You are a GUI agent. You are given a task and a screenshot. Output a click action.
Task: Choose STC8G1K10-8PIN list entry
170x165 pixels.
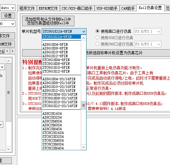click(x=61, y=67)
